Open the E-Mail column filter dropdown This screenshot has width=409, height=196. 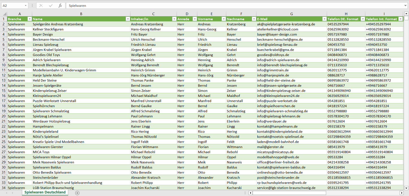324,19
